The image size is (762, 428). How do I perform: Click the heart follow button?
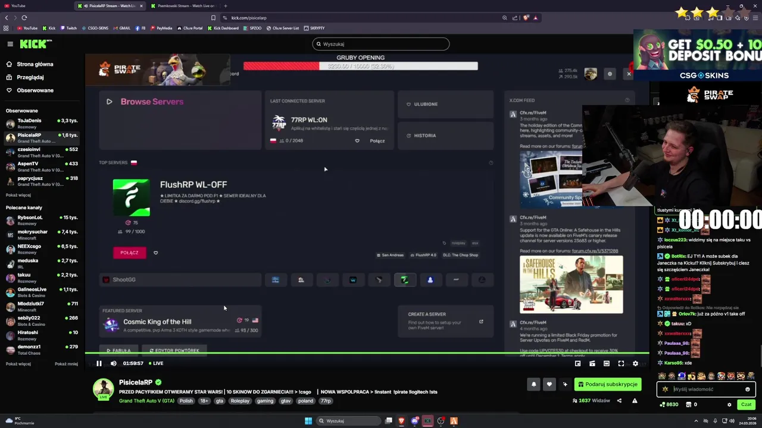[x=549, y=384]
